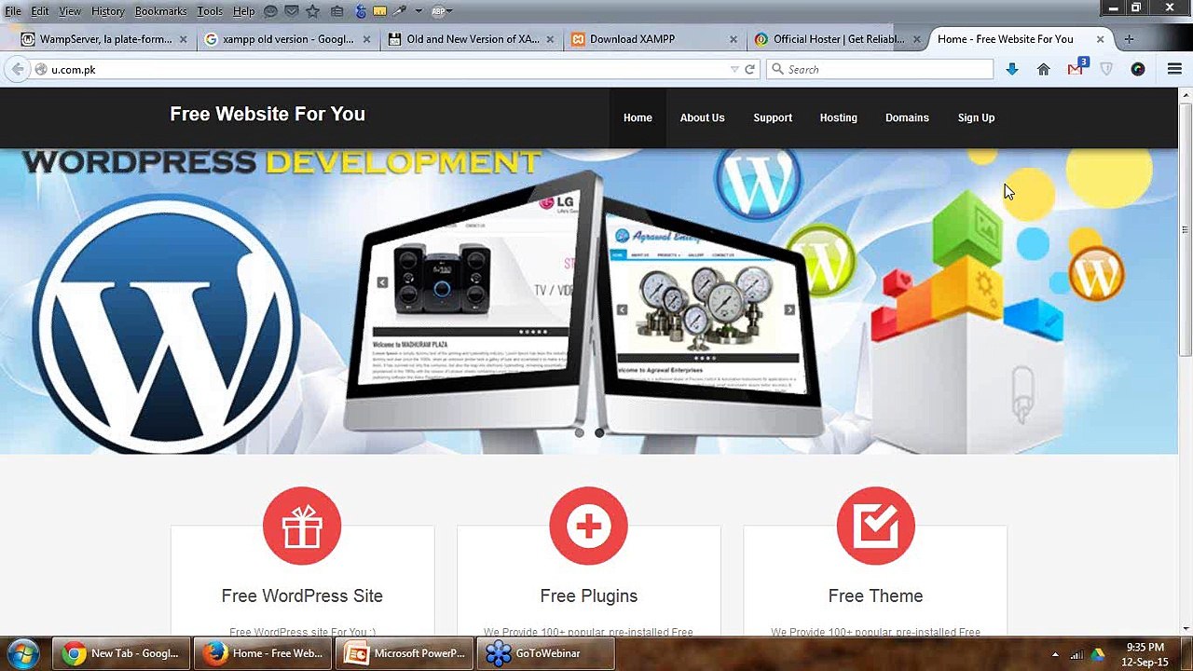The image size is (1193, 671).
Task: Click the blue swirl add-on icon
Action: [x=361, y=11]
